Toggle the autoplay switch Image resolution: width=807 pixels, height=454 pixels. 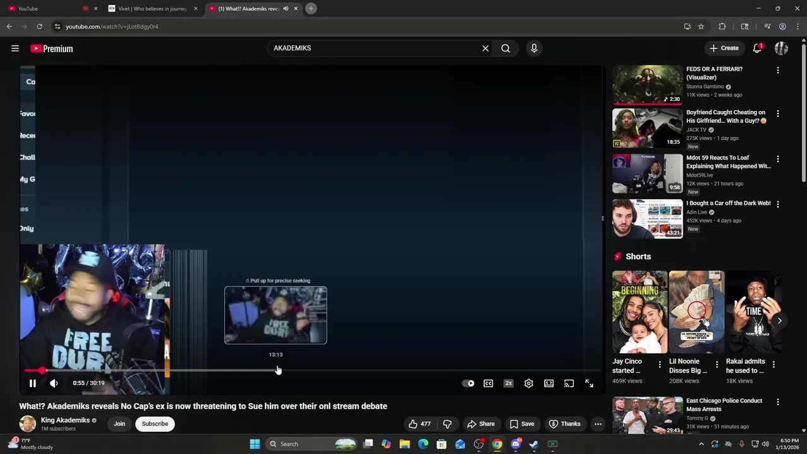(x=468, y=383)
